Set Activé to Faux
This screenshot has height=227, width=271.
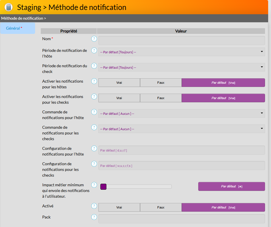coord(161,207)
